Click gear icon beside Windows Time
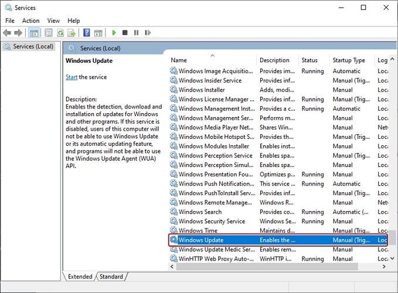This screenshot has width=398, height=293. (x=174, y=230)
